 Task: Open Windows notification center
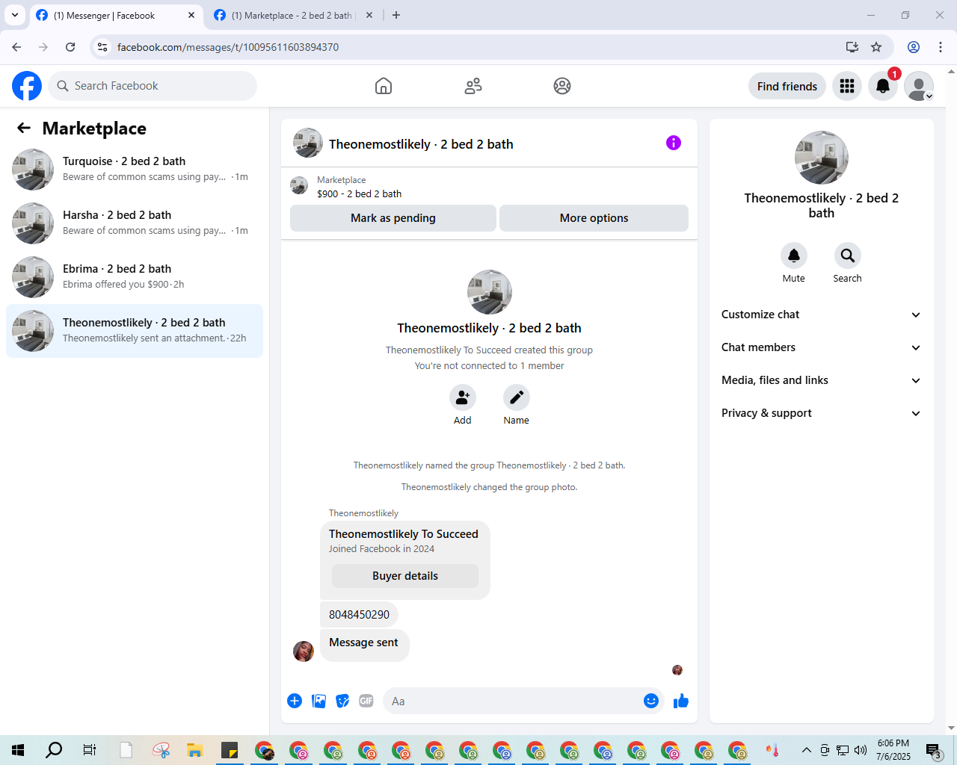(933, 750)
